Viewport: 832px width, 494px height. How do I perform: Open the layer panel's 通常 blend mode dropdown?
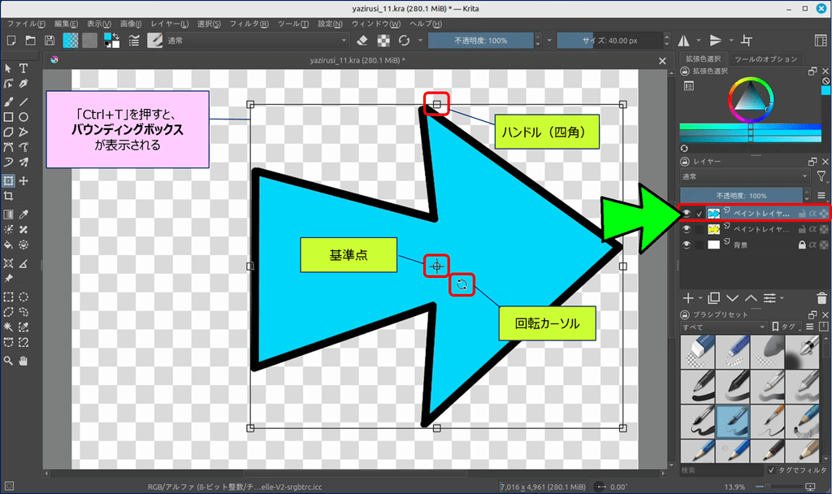point(744,176)
